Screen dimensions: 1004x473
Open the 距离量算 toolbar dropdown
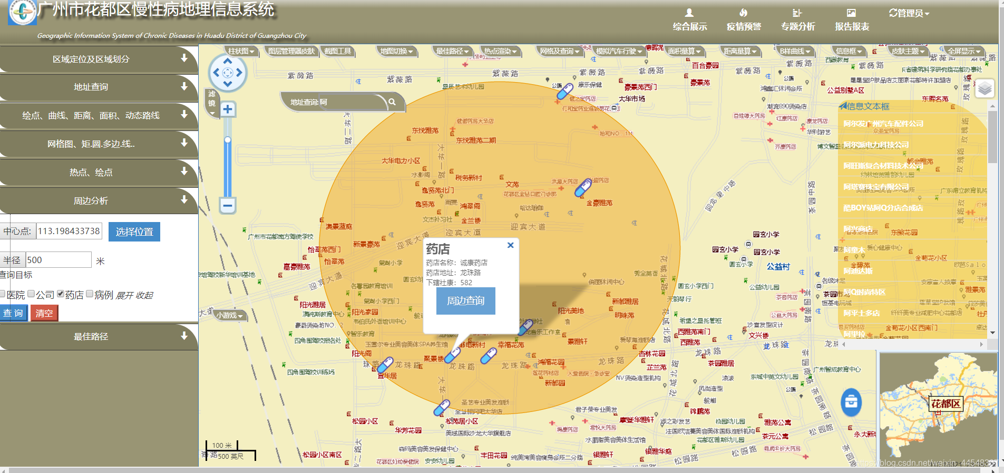click(740, 51)
